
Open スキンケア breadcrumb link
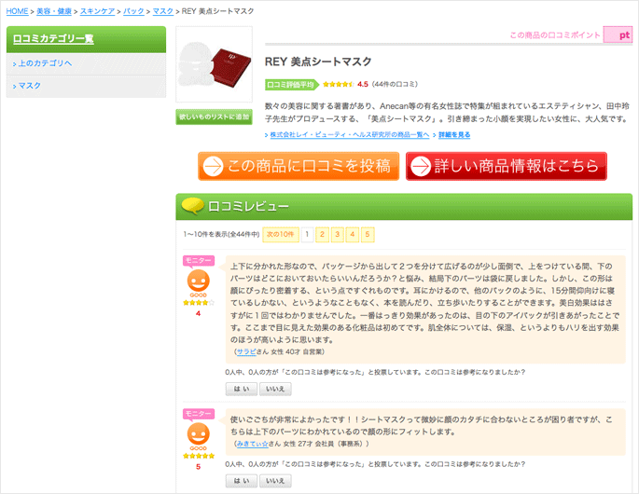click(97, 11)
